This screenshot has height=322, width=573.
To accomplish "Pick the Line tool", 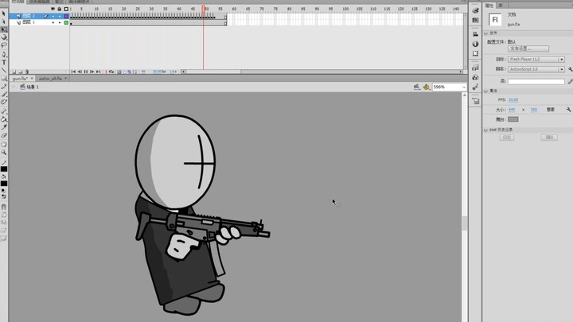I will (4, 69).
